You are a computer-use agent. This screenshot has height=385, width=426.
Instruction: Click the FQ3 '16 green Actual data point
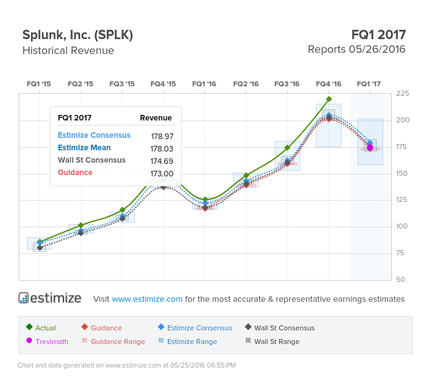click(x=287, y=148)
